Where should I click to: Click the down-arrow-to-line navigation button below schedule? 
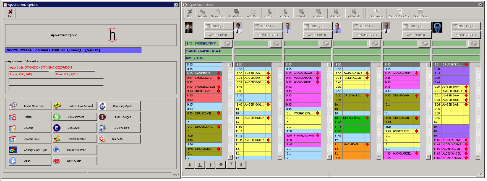(x=200, y=165)
